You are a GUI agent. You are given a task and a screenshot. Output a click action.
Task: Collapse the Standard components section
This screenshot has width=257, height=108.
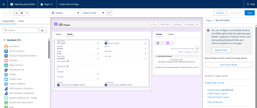[x=5, y=40]
